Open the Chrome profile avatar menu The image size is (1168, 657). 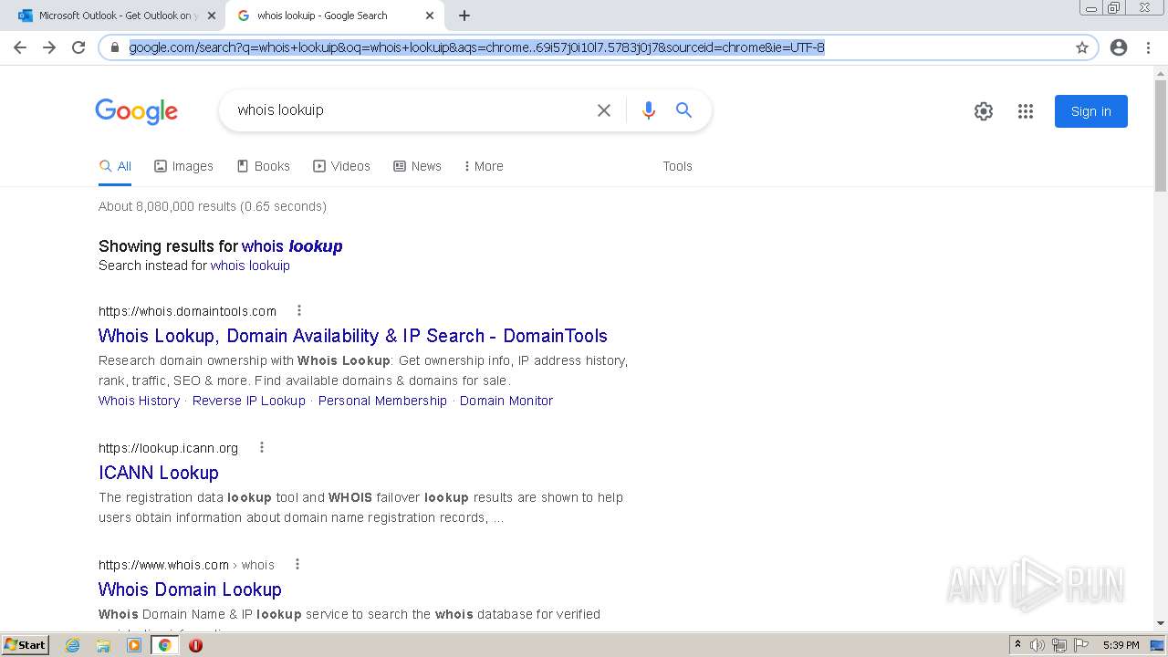point(1119,47)
